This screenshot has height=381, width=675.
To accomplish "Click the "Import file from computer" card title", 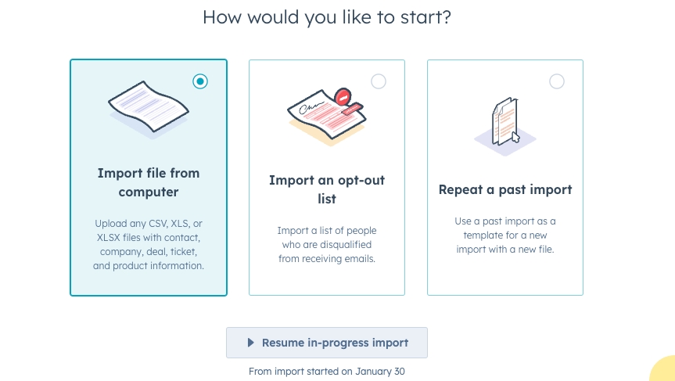I will [149, 182].
